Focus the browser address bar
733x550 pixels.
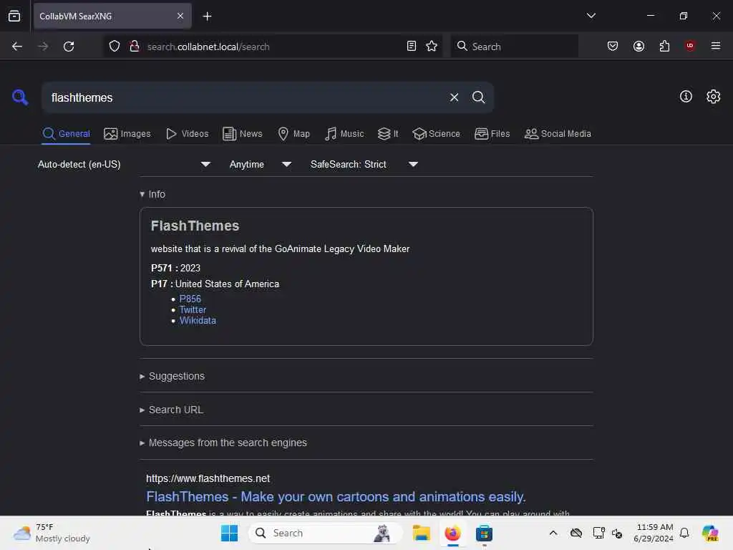pyautogui.click(x=273, y=47)
